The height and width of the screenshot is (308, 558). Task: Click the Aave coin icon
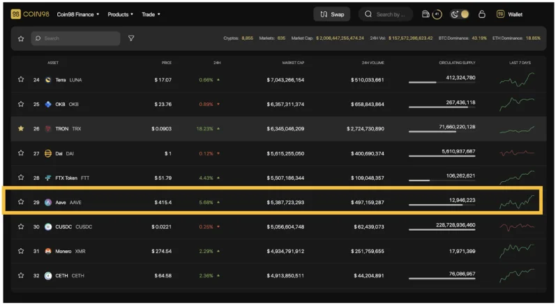point(48,202)
